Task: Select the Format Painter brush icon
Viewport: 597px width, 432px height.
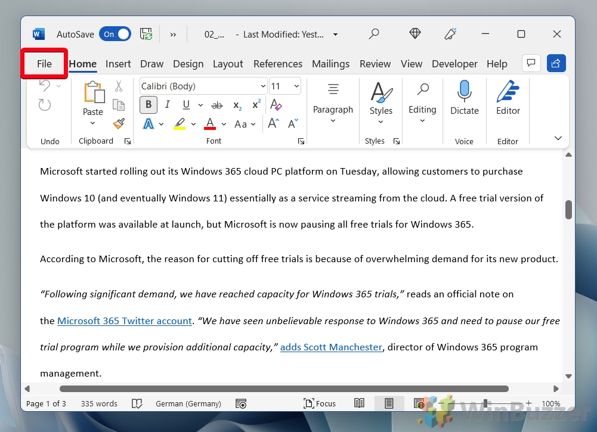Action: click(x=119, y=123)
